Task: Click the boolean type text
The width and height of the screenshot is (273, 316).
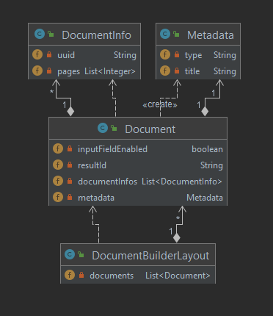Action: pyautogui.click(x=207, y=149)
